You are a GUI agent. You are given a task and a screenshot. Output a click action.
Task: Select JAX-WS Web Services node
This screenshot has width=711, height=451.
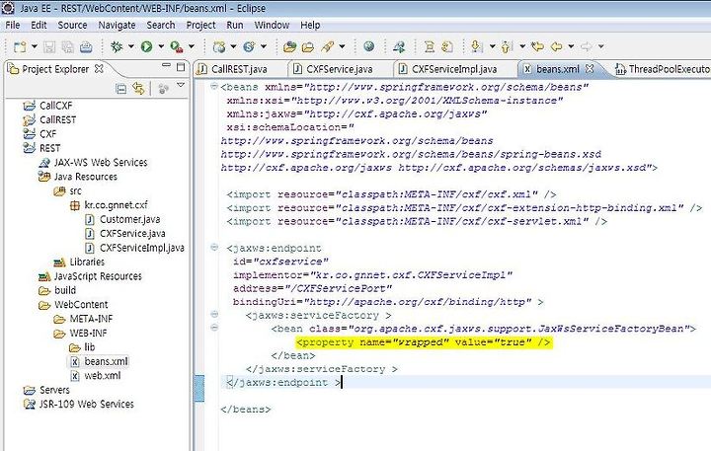pos(100,162)
